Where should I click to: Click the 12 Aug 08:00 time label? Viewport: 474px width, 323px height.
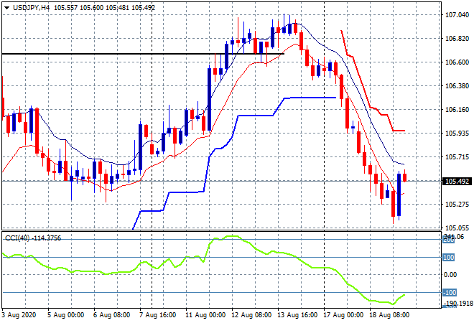[251, 315]
